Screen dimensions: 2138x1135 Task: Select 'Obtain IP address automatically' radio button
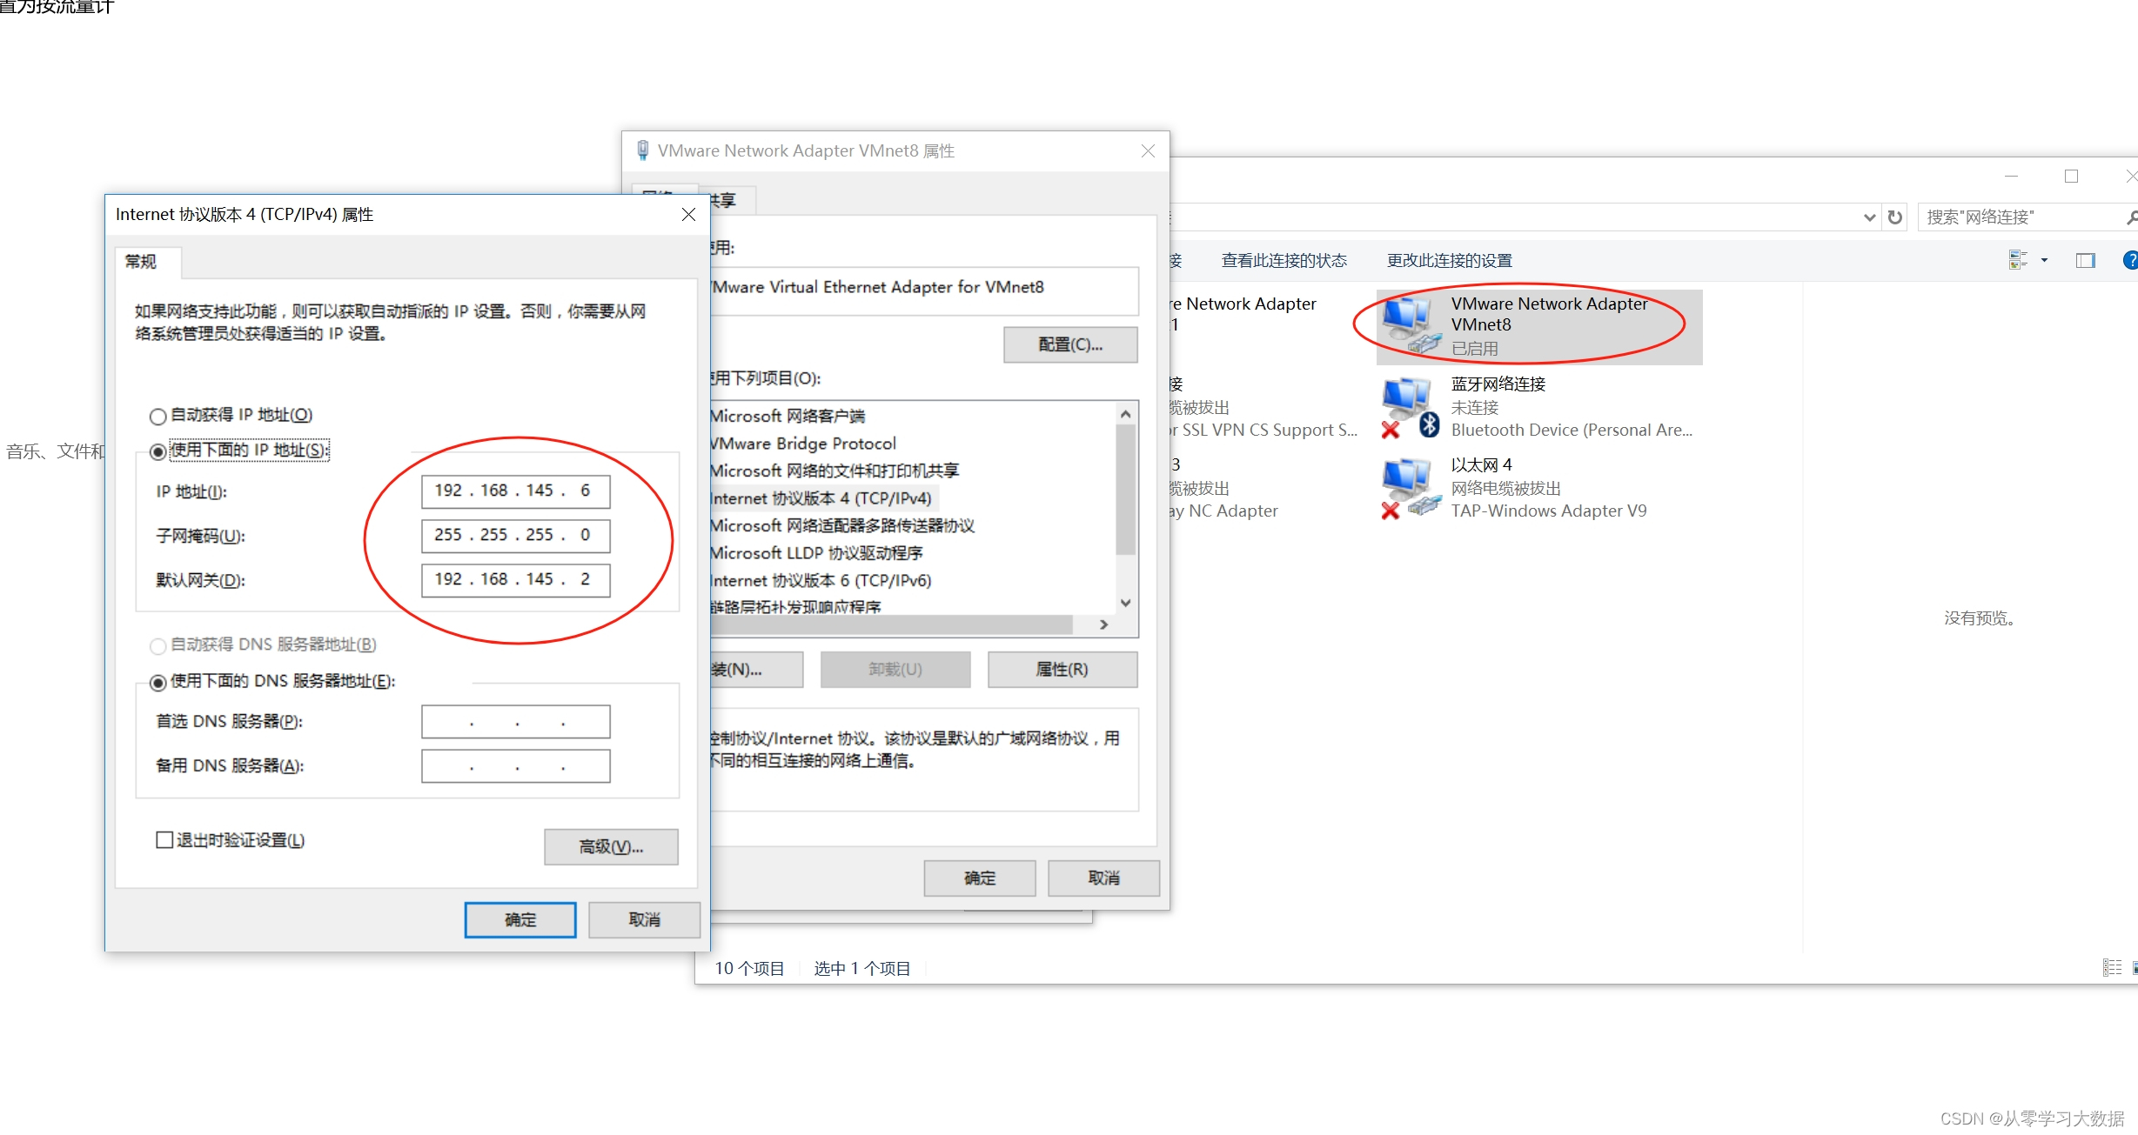click(158, 416)
